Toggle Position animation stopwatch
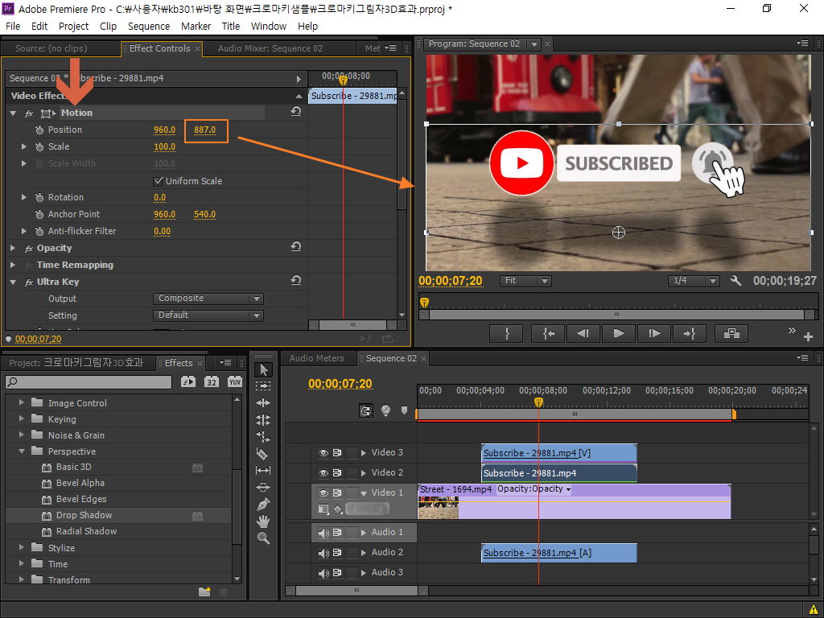 coord(39,130)
